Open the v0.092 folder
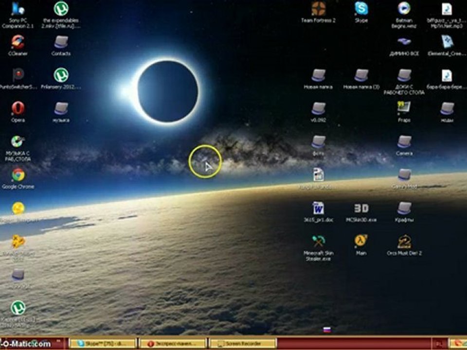467x350 pixels. [318, 108]
